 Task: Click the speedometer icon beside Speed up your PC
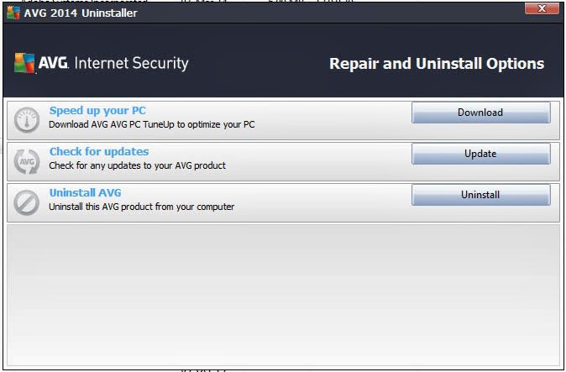point(27,120)
